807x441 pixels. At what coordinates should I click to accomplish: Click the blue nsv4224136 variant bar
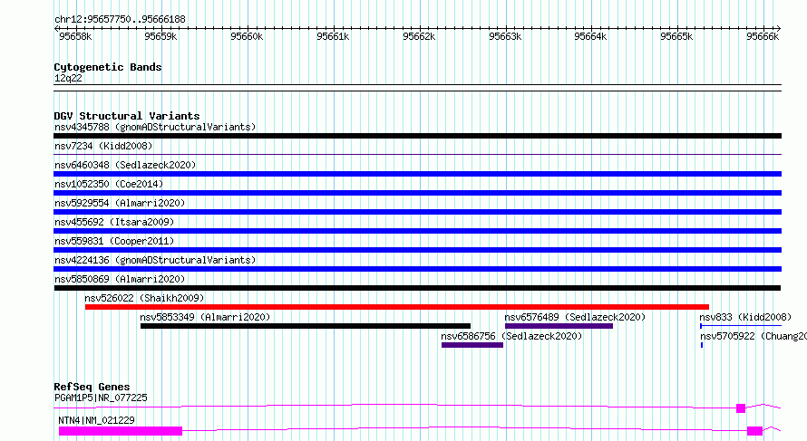tap(417, 269)
